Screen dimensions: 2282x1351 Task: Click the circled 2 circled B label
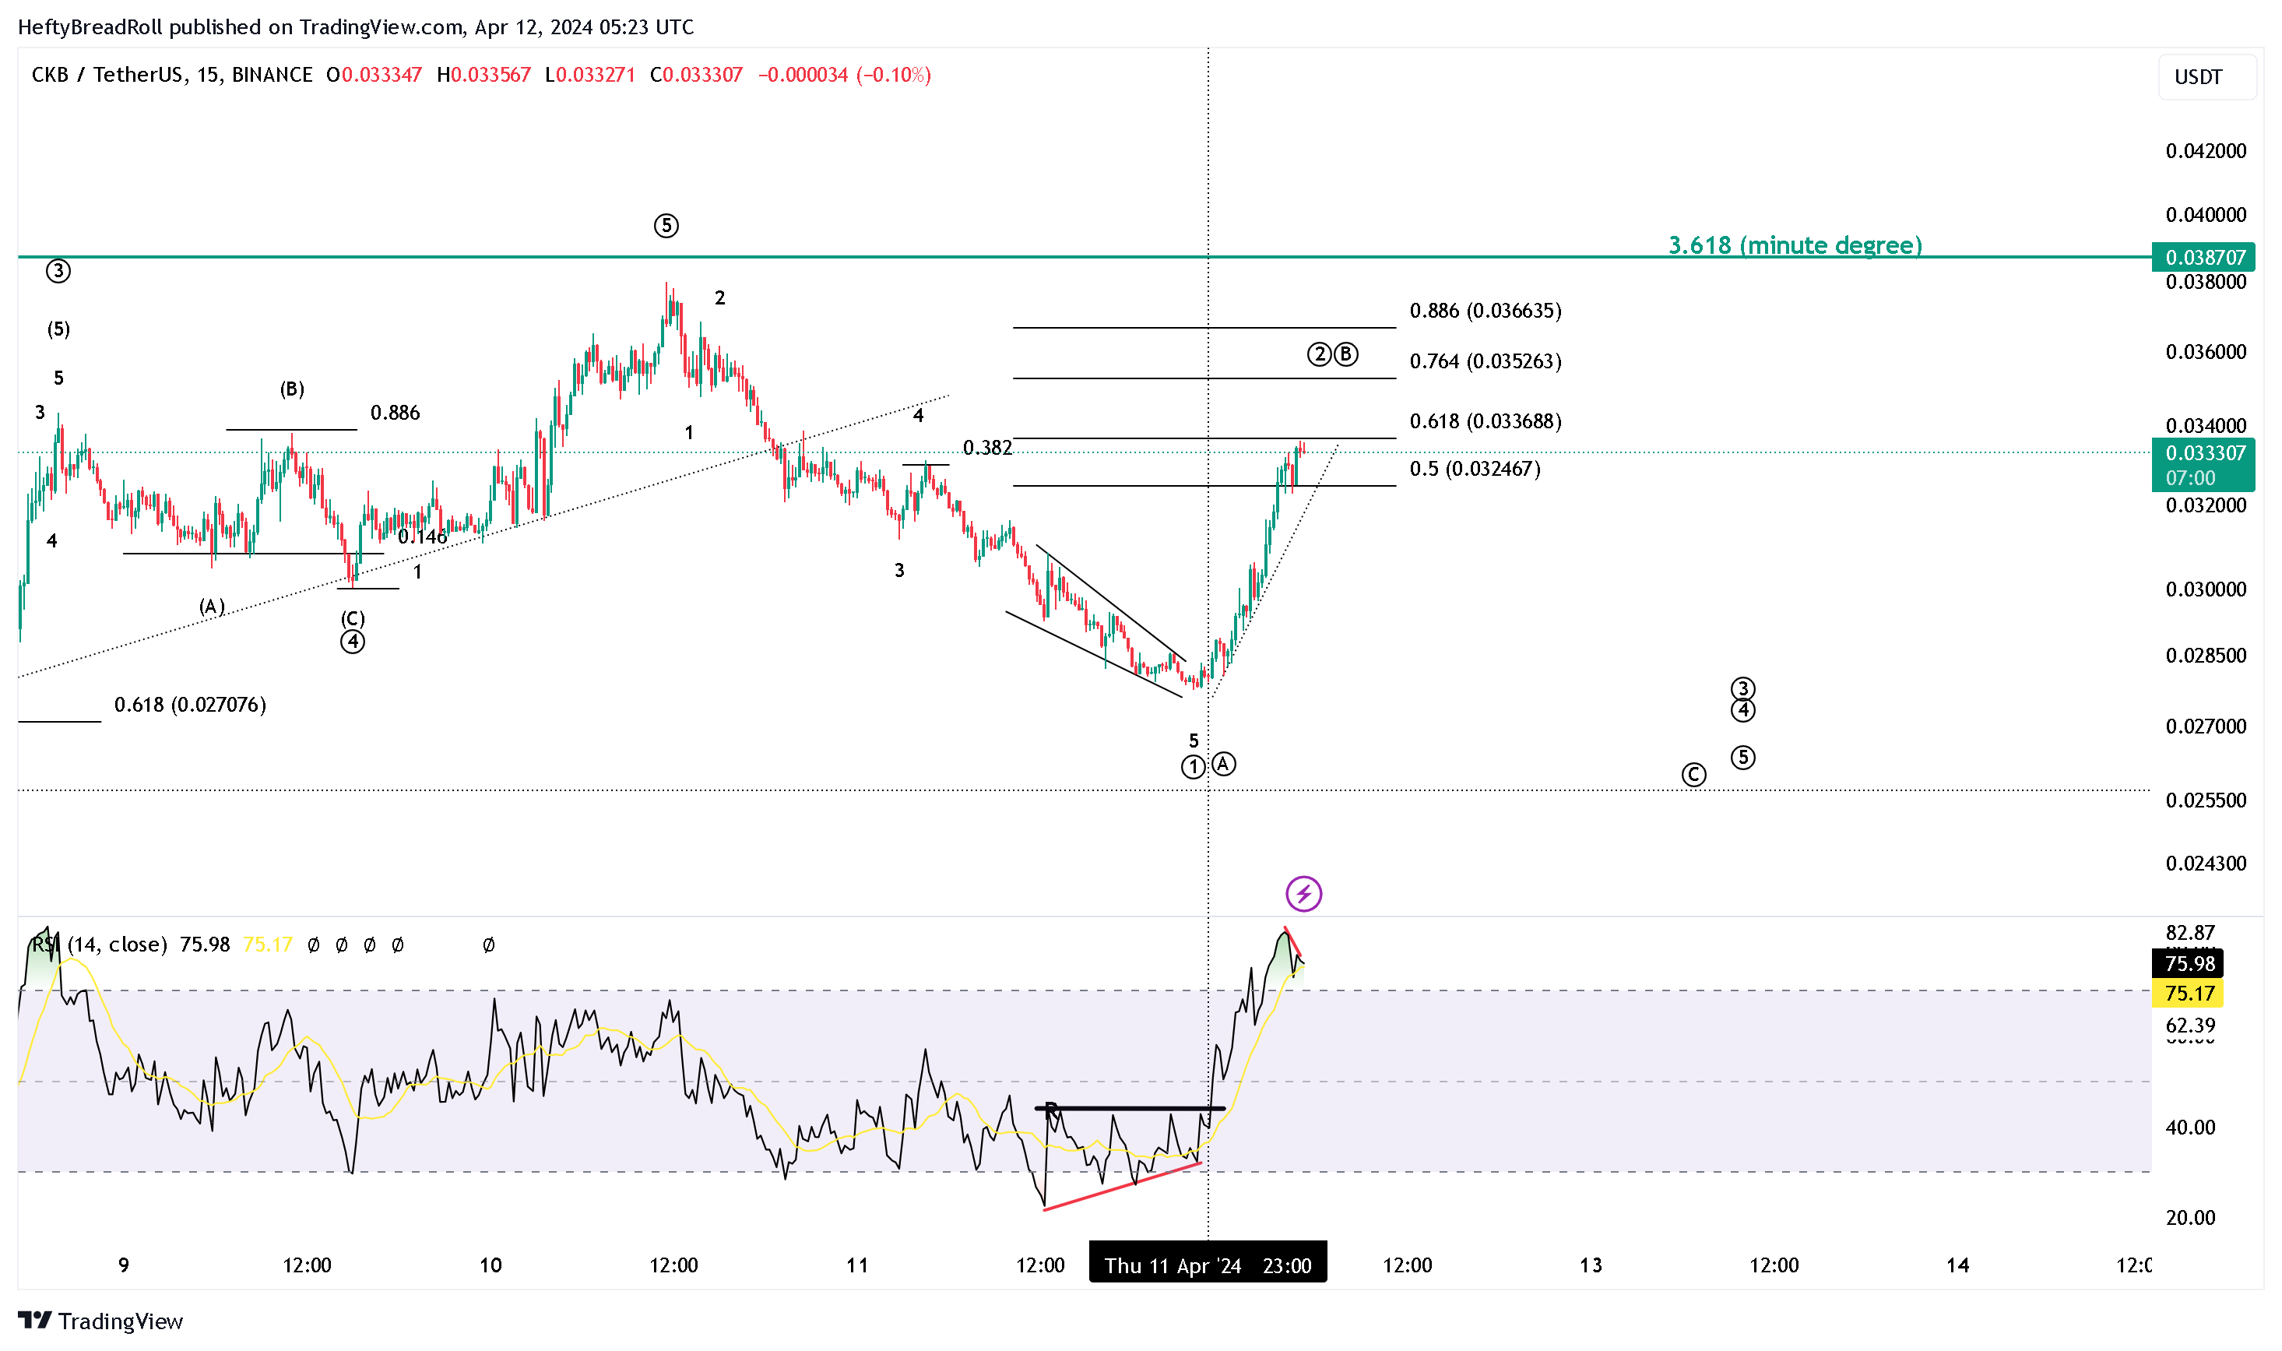(1333, 355)
